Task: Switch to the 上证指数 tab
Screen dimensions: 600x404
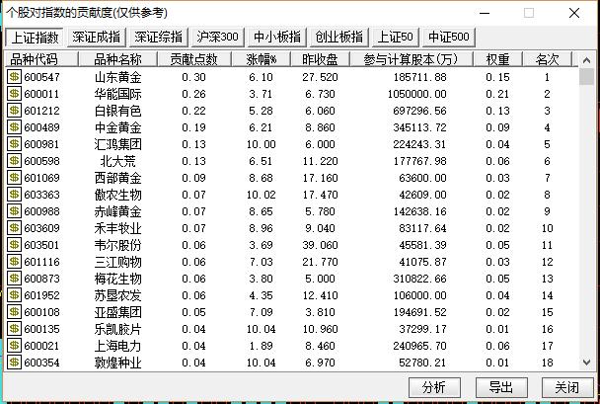Action: tap(35, 38)
